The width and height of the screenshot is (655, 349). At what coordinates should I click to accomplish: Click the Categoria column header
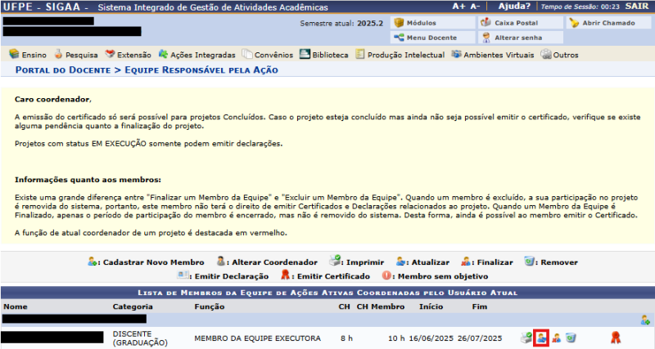tap(133, 306)
